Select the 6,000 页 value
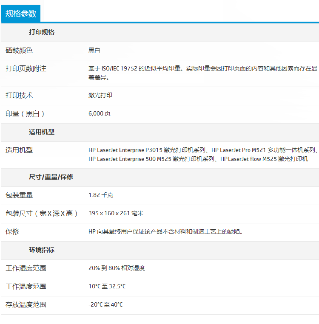This screenshot has height=324, width=319. pos(100,113)
